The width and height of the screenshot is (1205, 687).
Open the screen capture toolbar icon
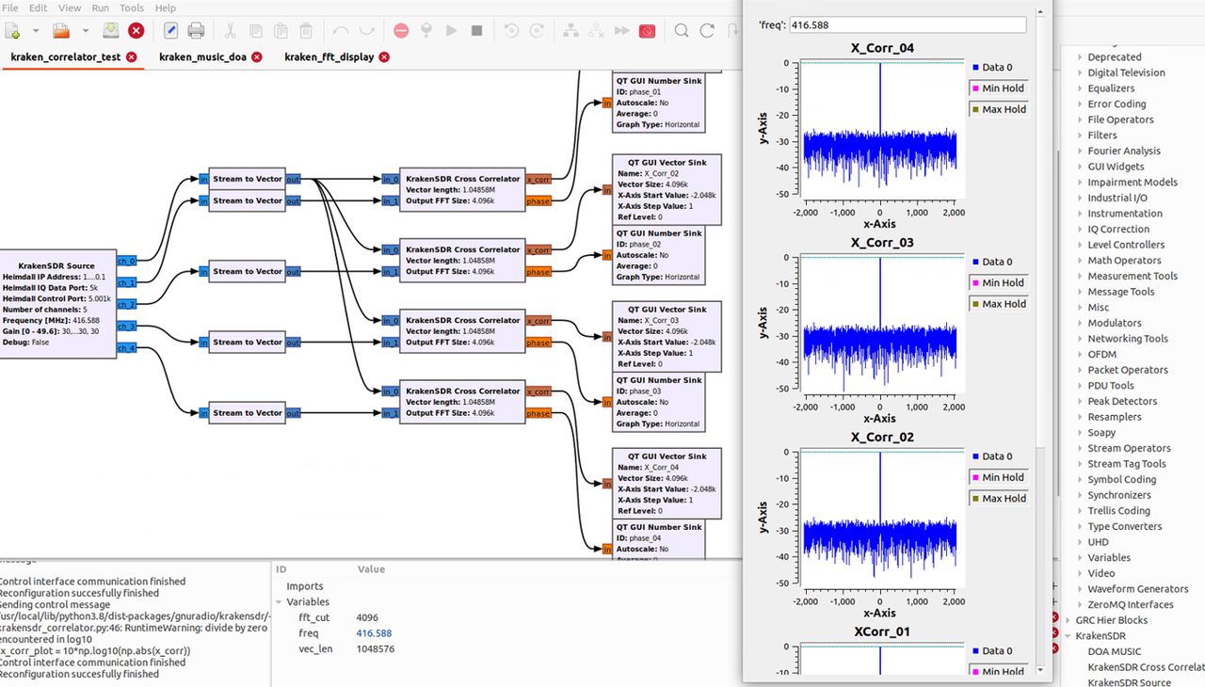pos(647,31)
